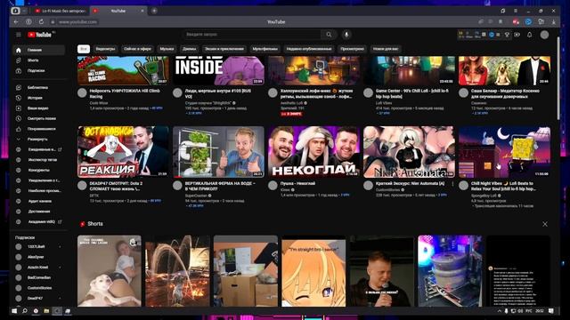Click the YouTube logo
Viewport: 570px width, 320px height.
[39, 35]
